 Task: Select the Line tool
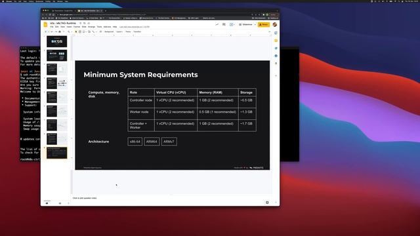[x=94, y=32]
